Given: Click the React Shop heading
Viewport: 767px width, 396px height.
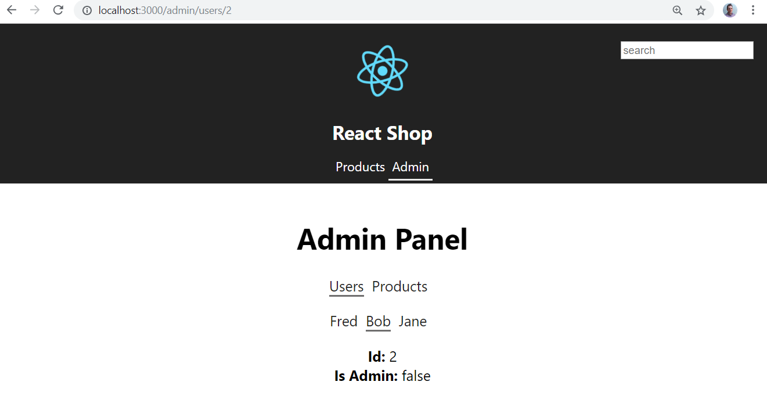Looking at the screenshot, I should click(x=382, y=133).
